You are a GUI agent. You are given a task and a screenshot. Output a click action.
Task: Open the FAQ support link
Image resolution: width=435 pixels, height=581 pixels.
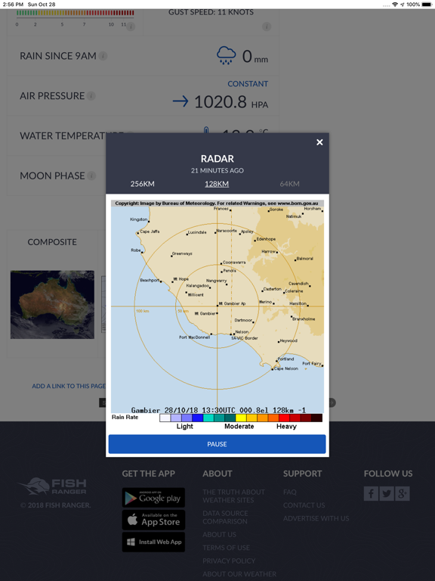(290, 492)
